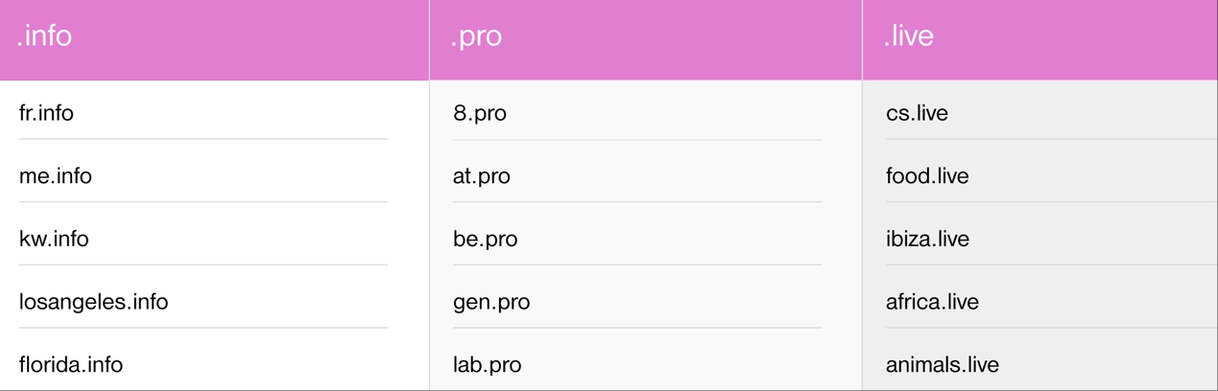Viewport: 1218px width, 391px height.
Task: Select the food.live domain
Action: coord(927,176)
